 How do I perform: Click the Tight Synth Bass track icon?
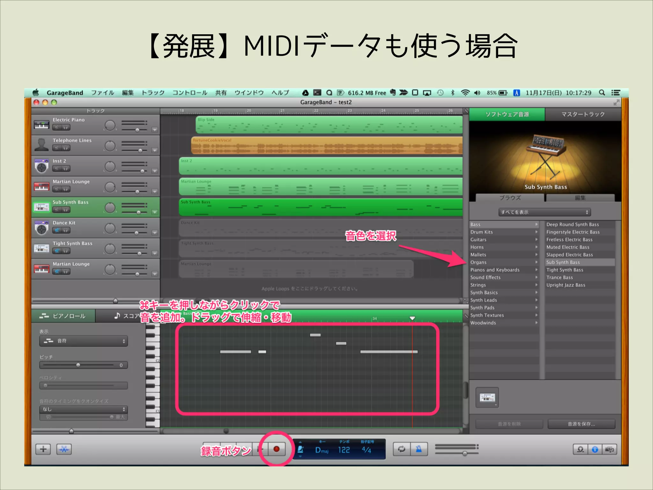coord(41,249)
